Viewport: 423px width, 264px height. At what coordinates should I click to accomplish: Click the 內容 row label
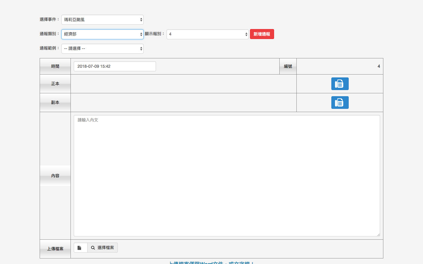tap(55, 176)
